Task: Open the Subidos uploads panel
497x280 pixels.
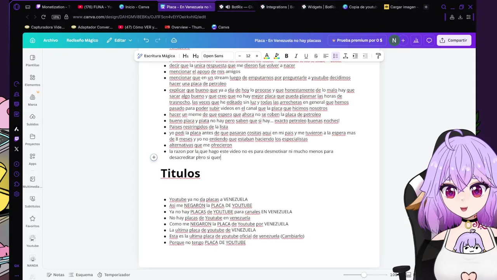Action: click(x=32, y=120)
